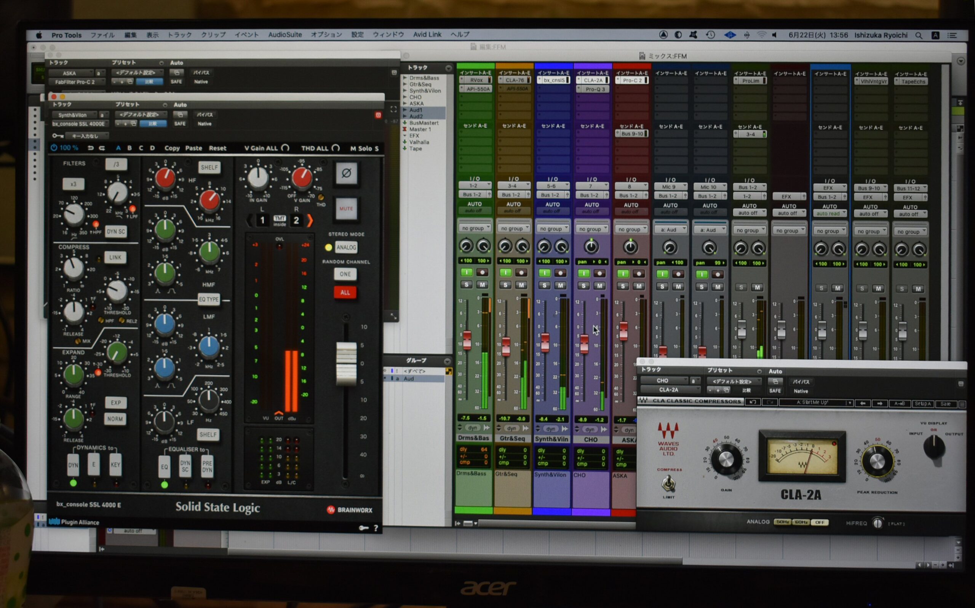This screenshot has height=608, width=975.
Task: Click the Bus 9-10 send slot
Action: click(632, 134)
